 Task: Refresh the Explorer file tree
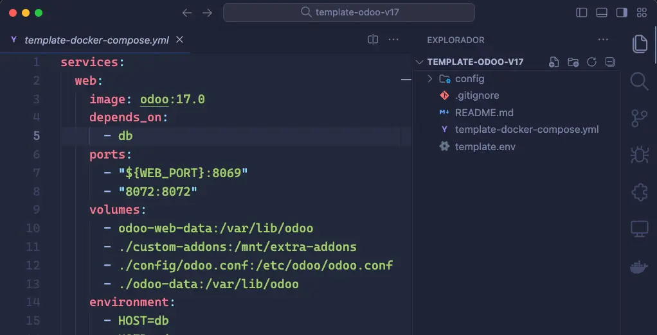click(x=591, y=62)
